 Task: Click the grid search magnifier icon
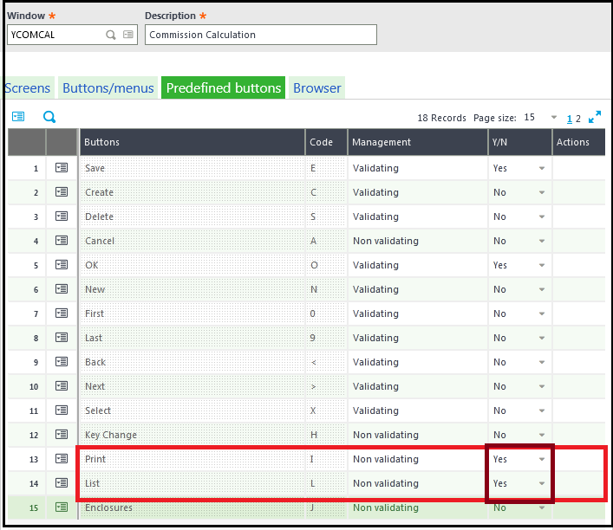(49, 117)
